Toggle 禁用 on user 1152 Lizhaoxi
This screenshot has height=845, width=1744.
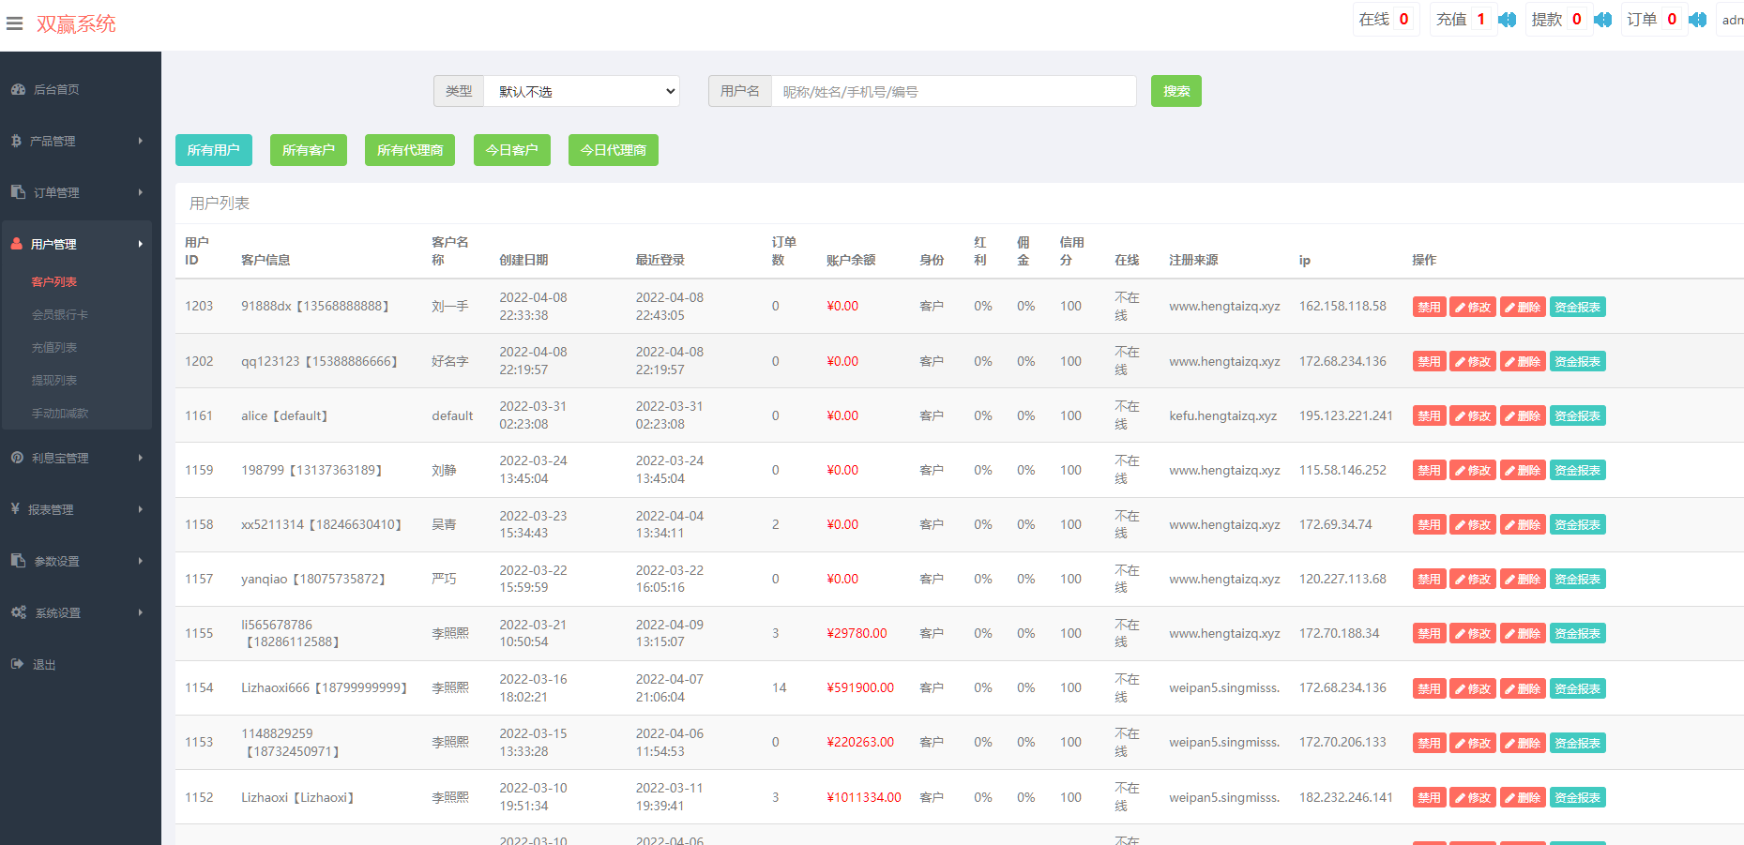pos(1428,797)
